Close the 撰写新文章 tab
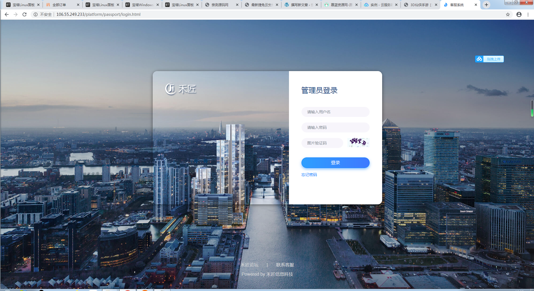This screenshot has width=534, height=291. coord(317,5)
